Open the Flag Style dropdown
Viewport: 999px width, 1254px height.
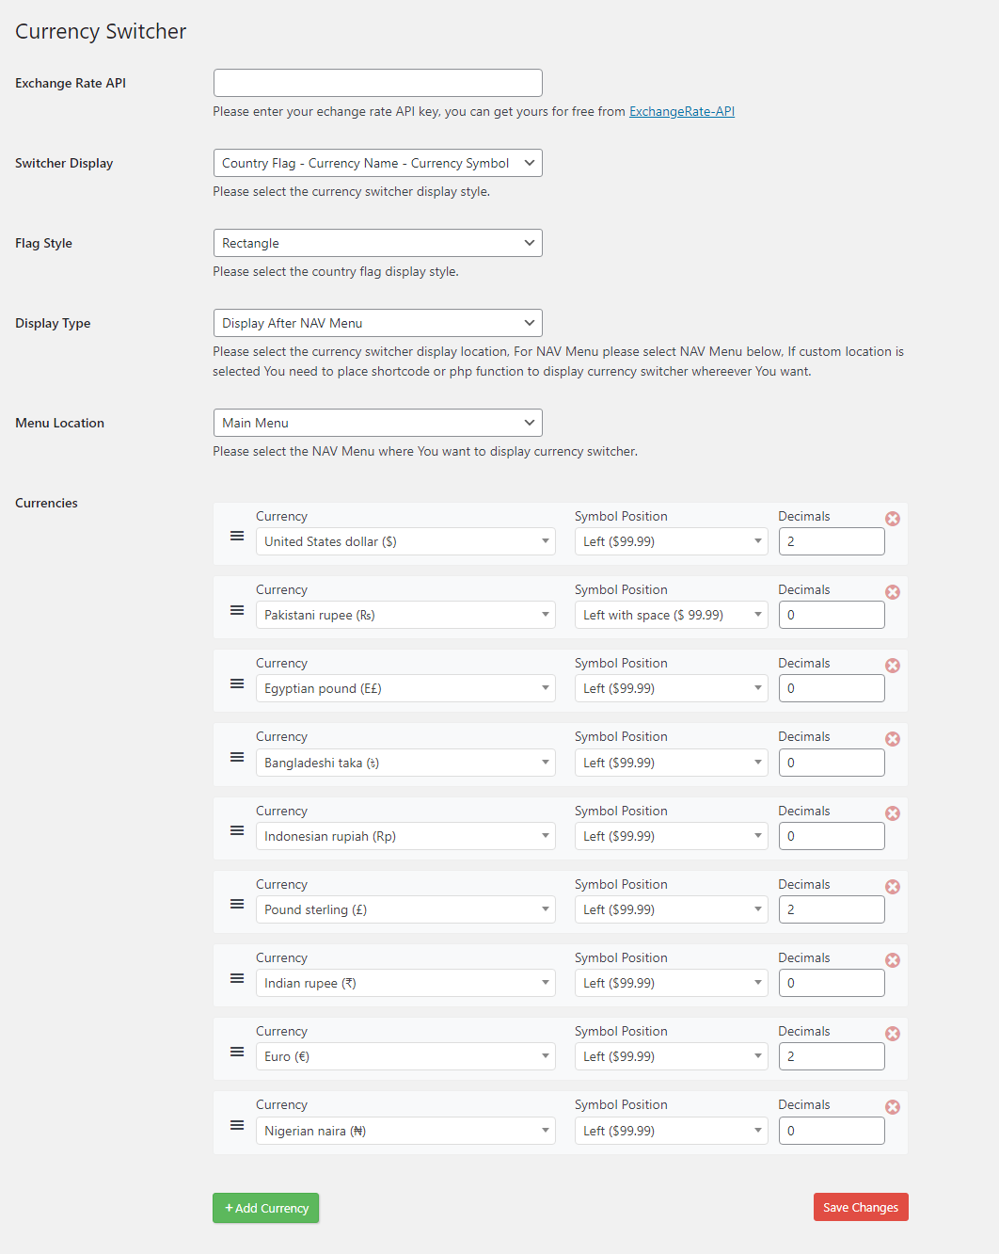tap(377, 242)
